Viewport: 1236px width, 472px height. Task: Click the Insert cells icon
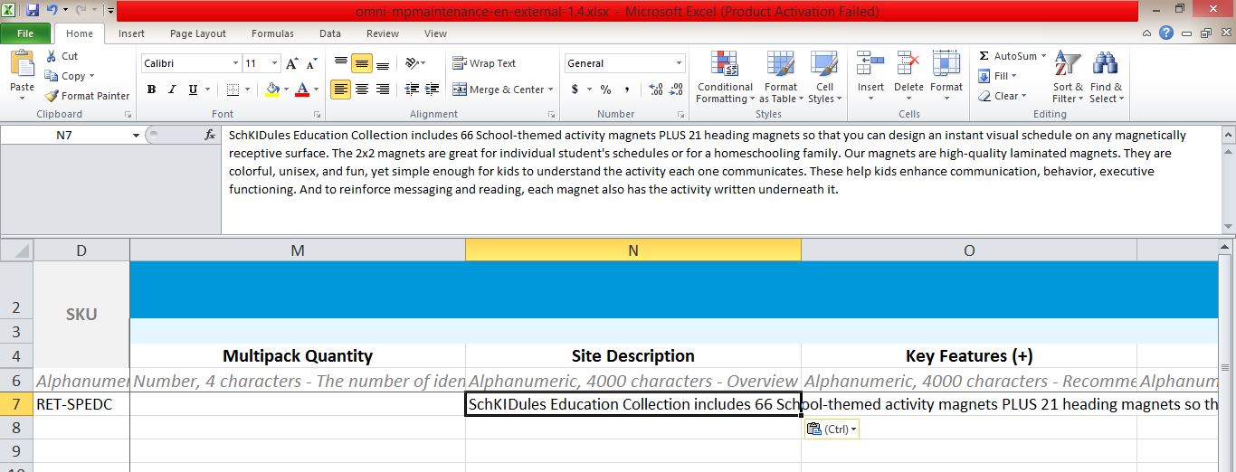pyautogui.click(x=870, y=64)
